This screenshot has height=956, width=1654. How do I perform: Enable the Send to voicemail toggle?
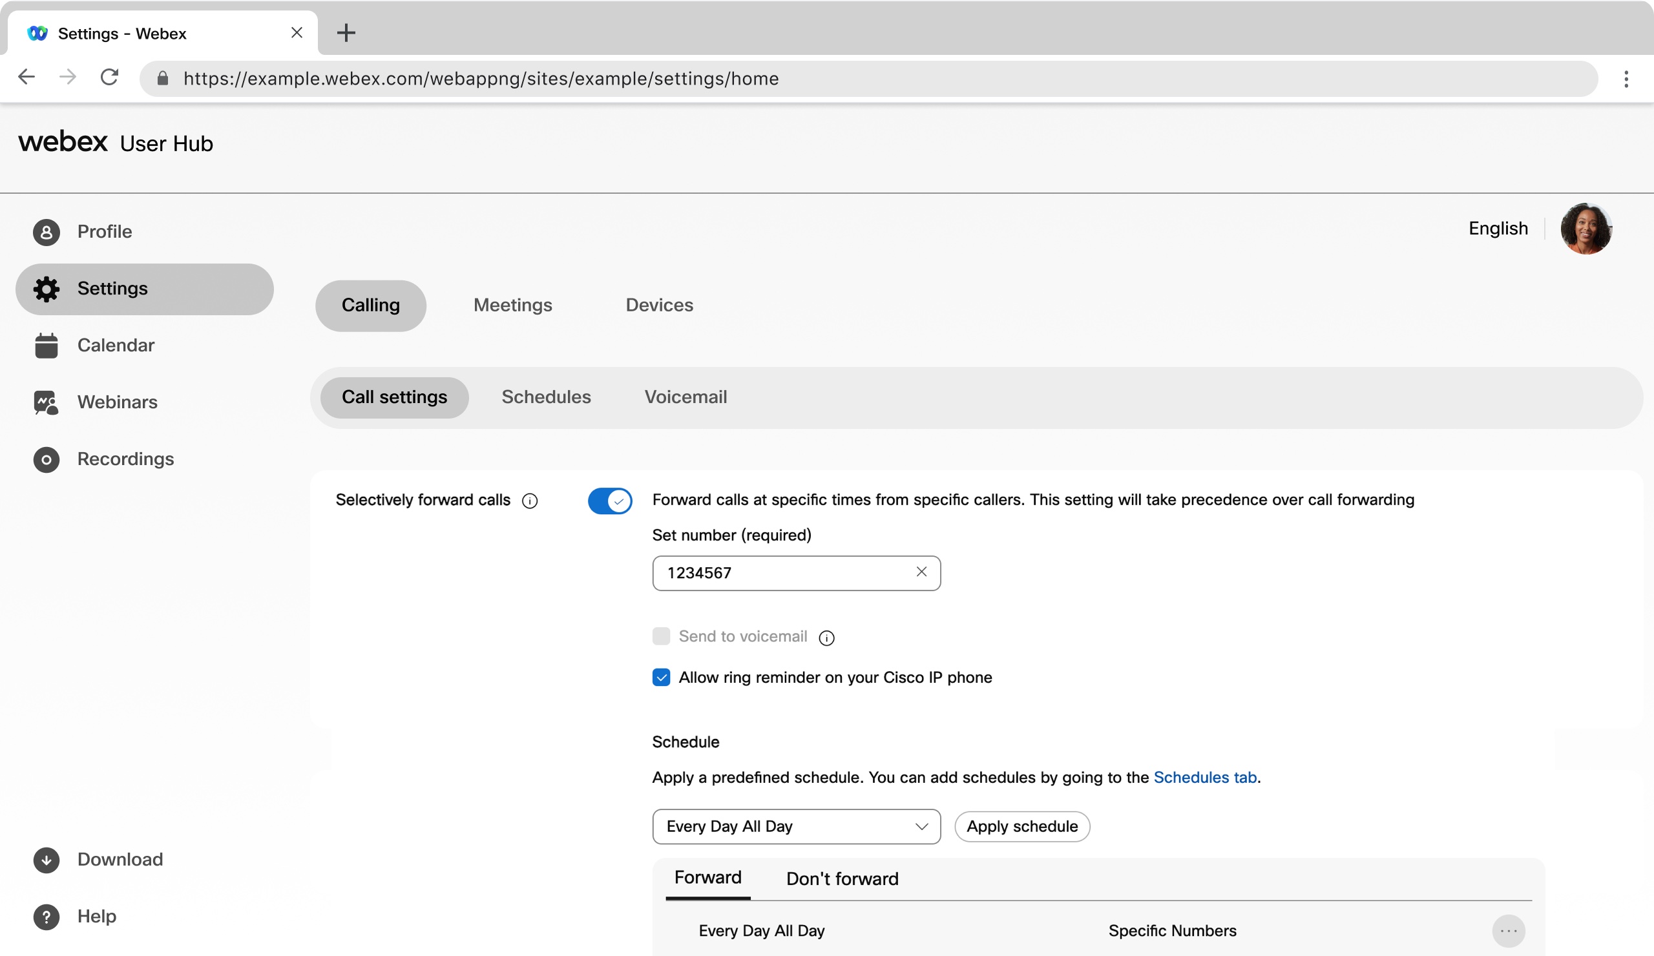pos(660,636)
